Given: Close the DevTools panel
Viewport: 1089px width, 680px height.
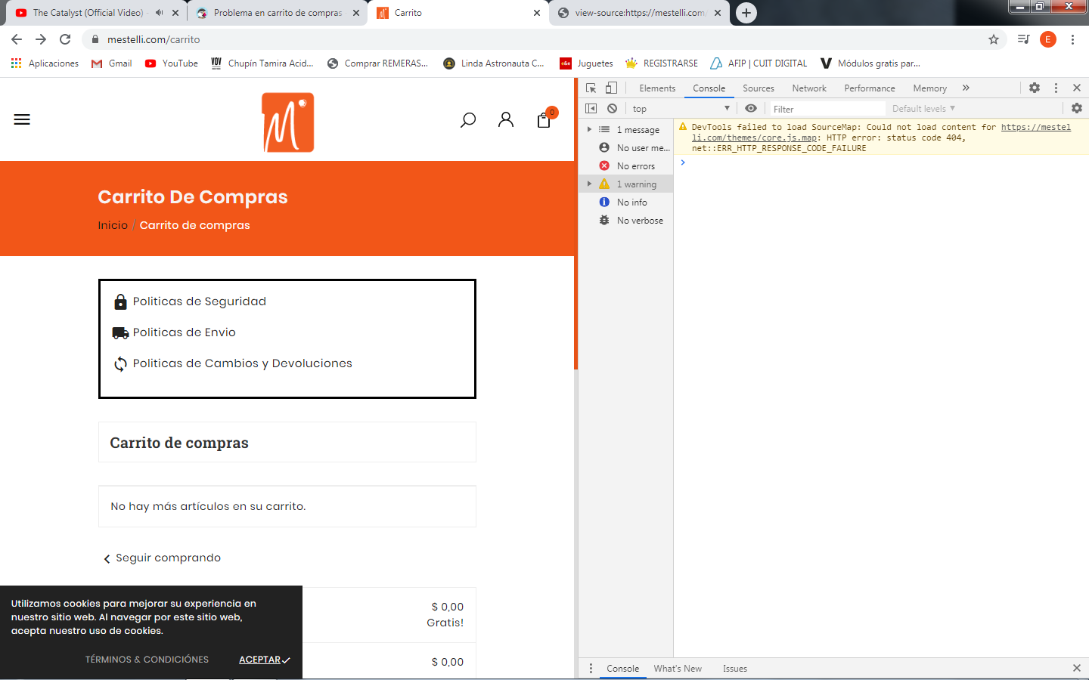Looking at the screenshot, I should click(1077, 88).
